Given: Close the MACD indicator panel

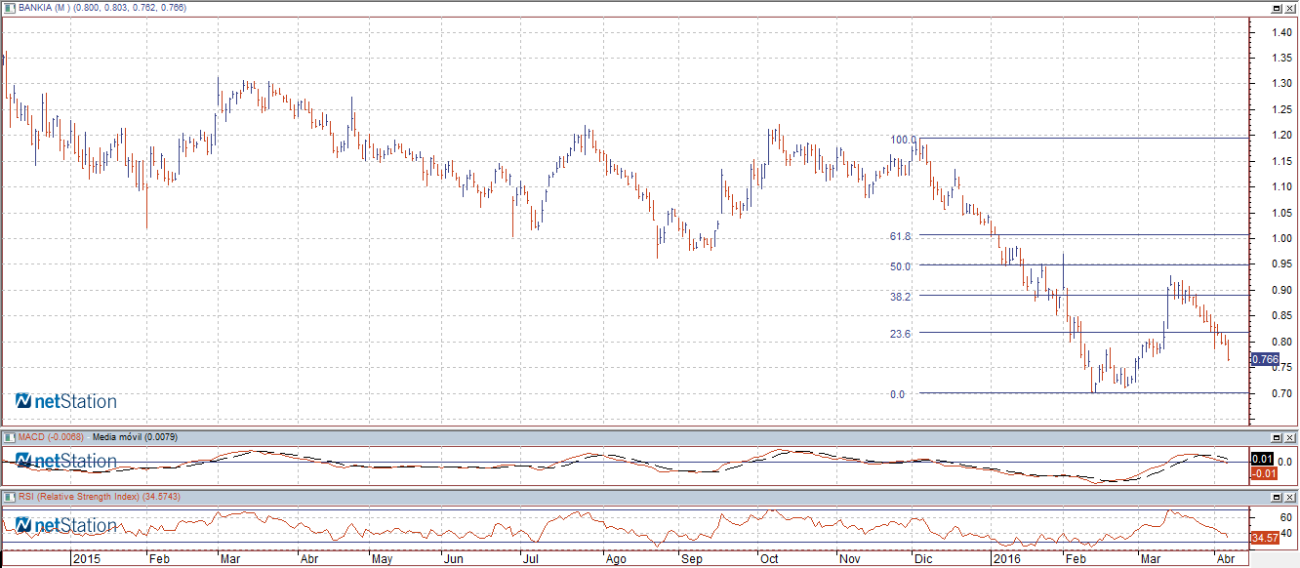Looking at the screenshot, I should (1290, 436).
